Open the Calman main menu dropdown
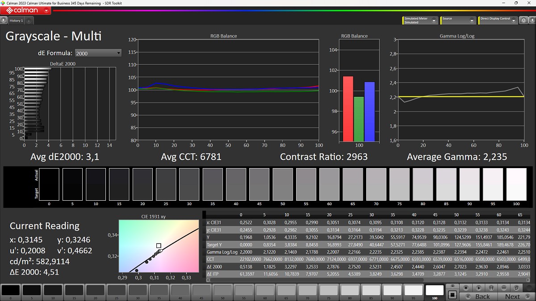Viewport: 536px width, 301px height. click(x=46, y=10)
